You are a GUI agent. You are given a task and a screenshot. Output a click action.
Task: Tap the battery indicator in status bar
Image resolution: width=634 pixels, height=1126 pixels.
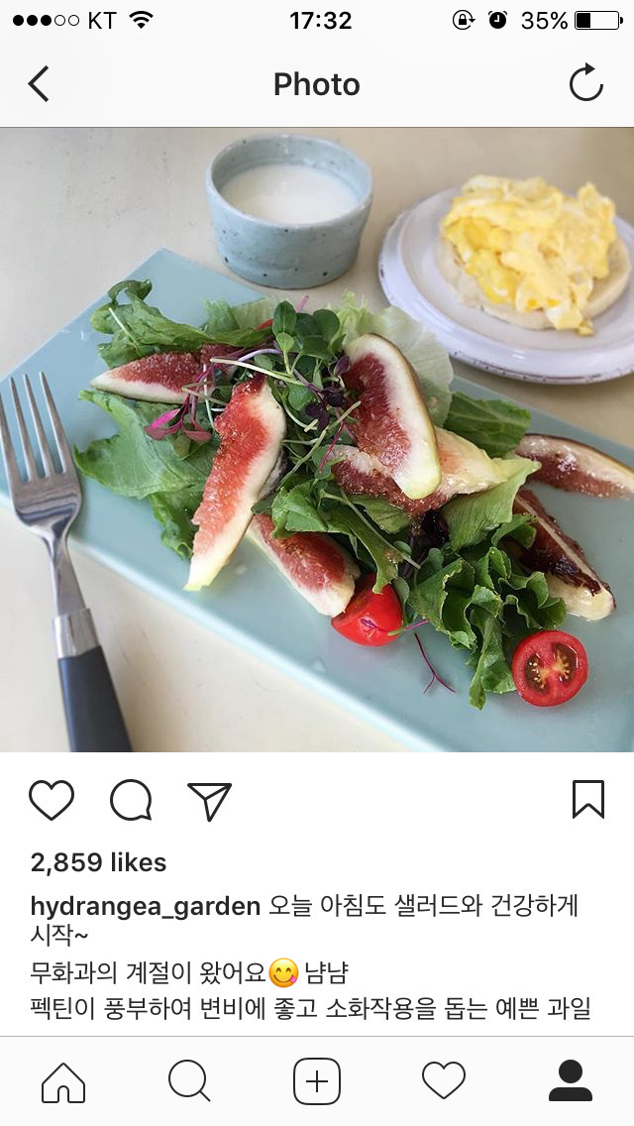(x=598, y=20)
